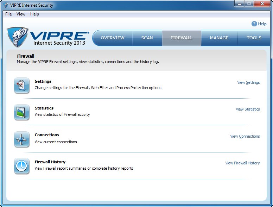Click the View Statistics link

click(248, 109)
